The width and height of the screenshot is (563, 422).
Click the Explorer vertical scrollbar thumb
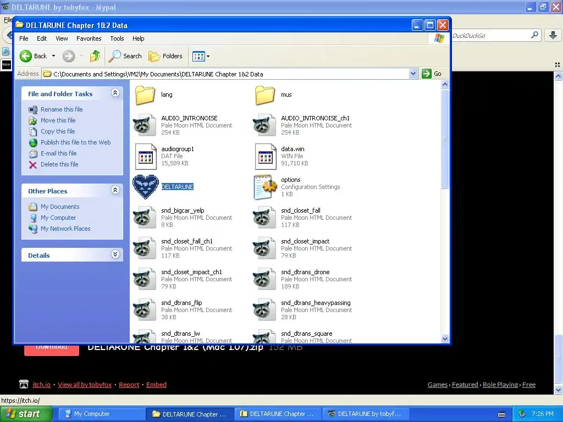point(445,138)
